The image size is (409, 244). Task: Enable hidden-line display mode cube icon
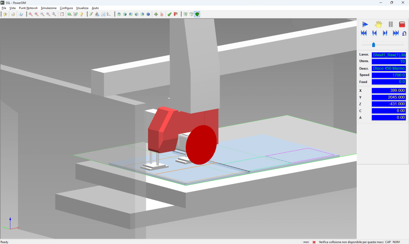(x=191, y=14)
